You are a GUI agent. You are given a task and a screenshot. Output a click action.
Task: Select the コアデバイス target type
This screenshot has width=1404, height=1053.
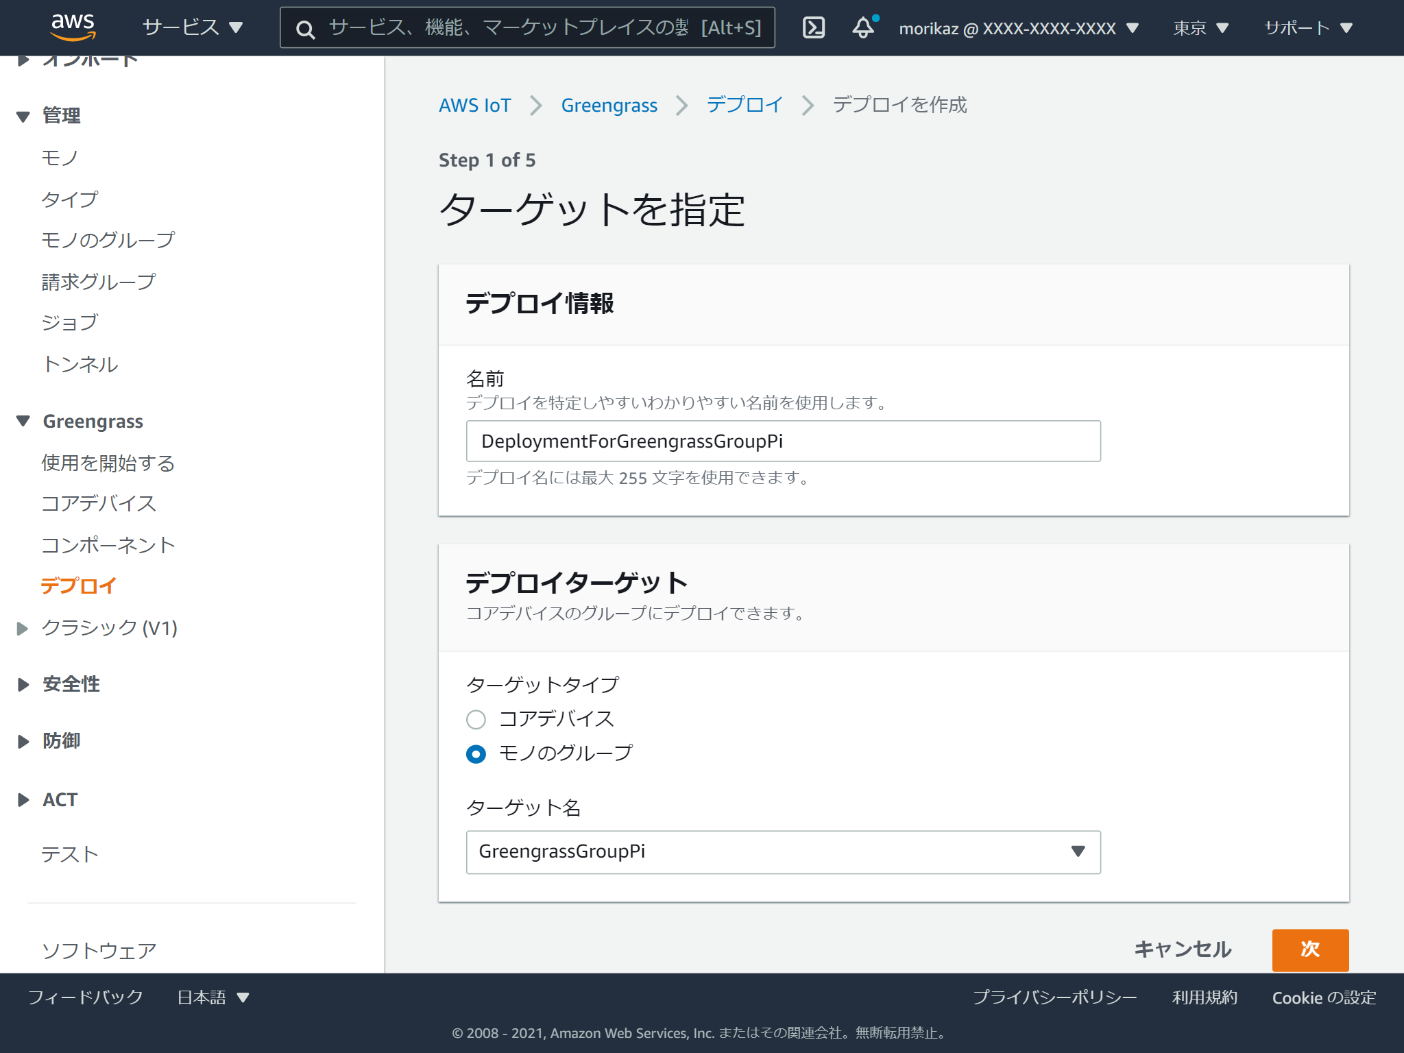(476, 719)
